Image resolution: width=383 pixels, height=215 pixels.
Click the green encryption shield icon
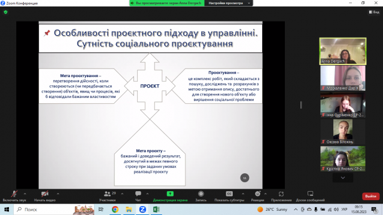tap(5, 12)
